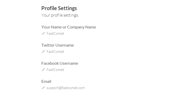Select the pencil icon under Facebook Username
The height and width of the screenshot is (95, 169).
pos(43,70)
